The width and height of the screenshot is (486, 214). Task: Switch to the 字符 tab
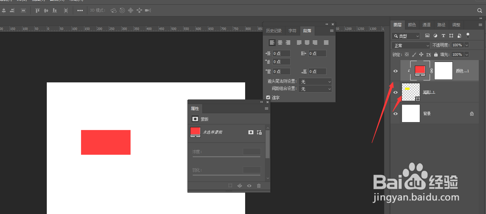tap(292, 31)
